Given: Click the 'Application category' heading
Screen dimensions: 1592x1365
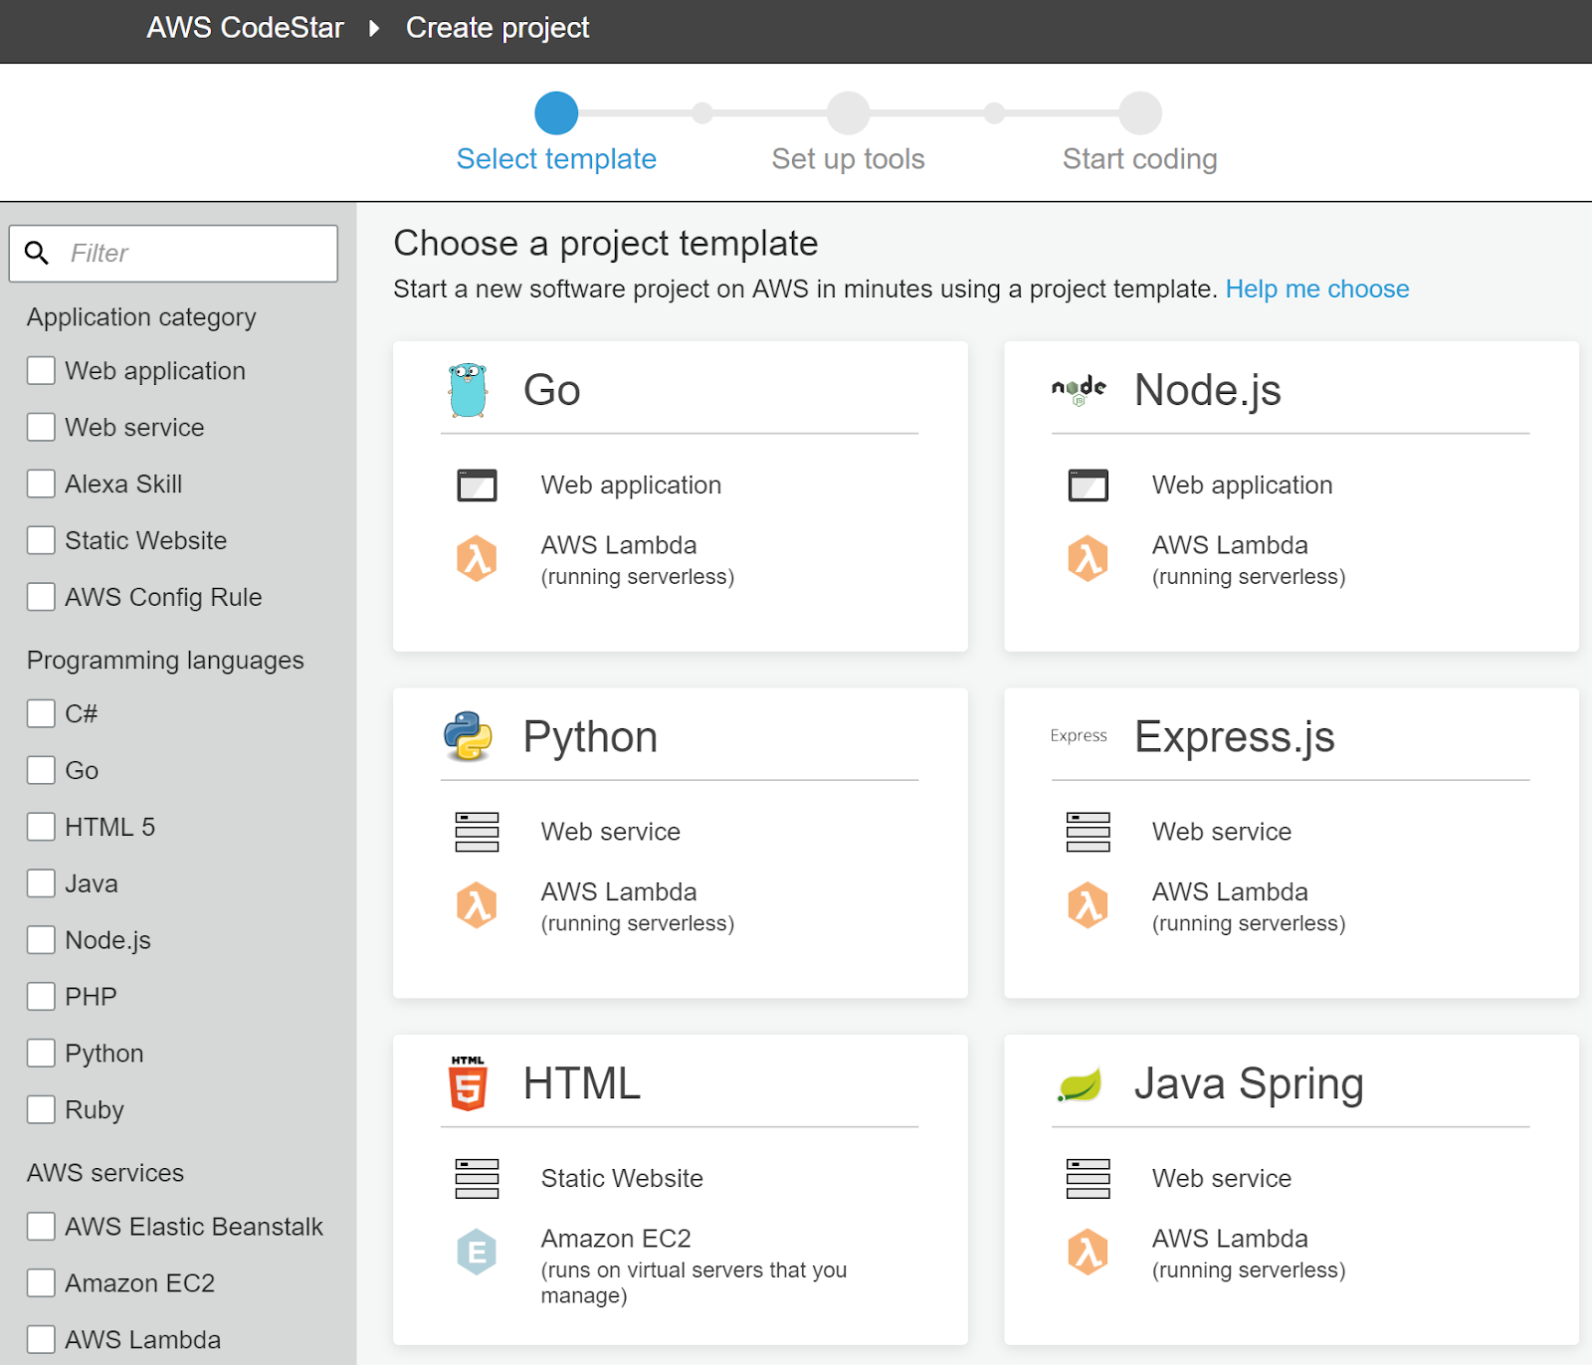Looking at the screenshot, I should (141, 317).
